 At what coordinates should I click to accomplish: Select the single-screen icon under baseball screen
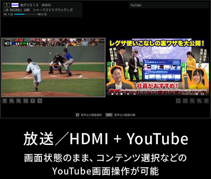pyautogui.click(x=33, y=101)
